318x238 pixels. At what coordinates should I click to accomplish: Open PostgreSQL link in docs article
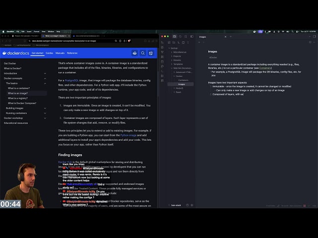pyautogui.click(x=72, y=80)
